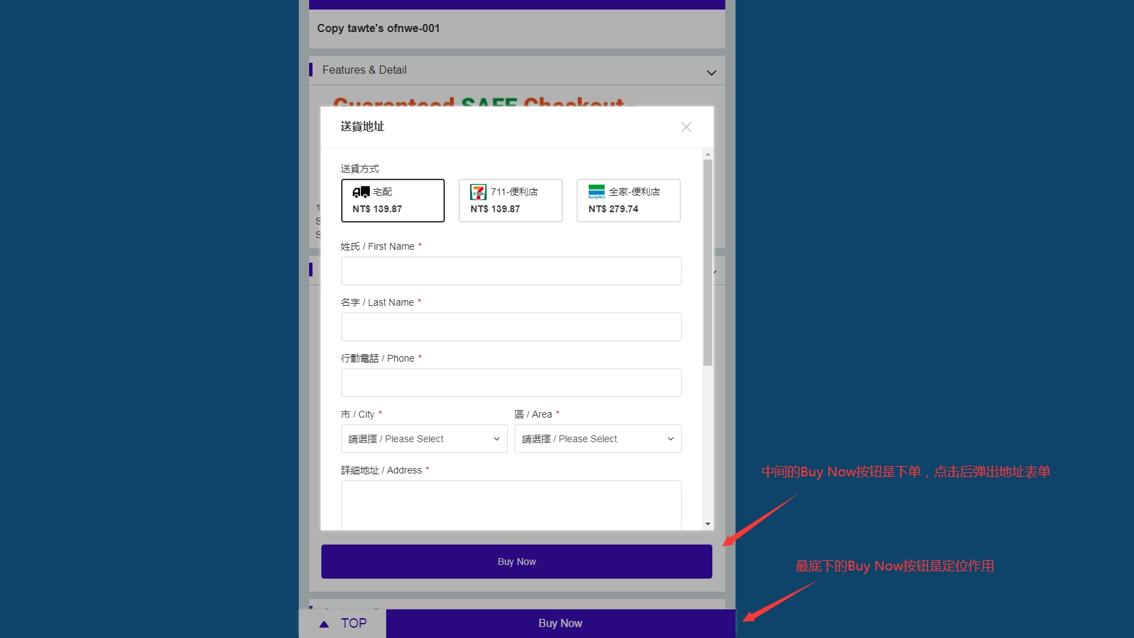Click the Features & Detail section header

[x=364, y=70]
